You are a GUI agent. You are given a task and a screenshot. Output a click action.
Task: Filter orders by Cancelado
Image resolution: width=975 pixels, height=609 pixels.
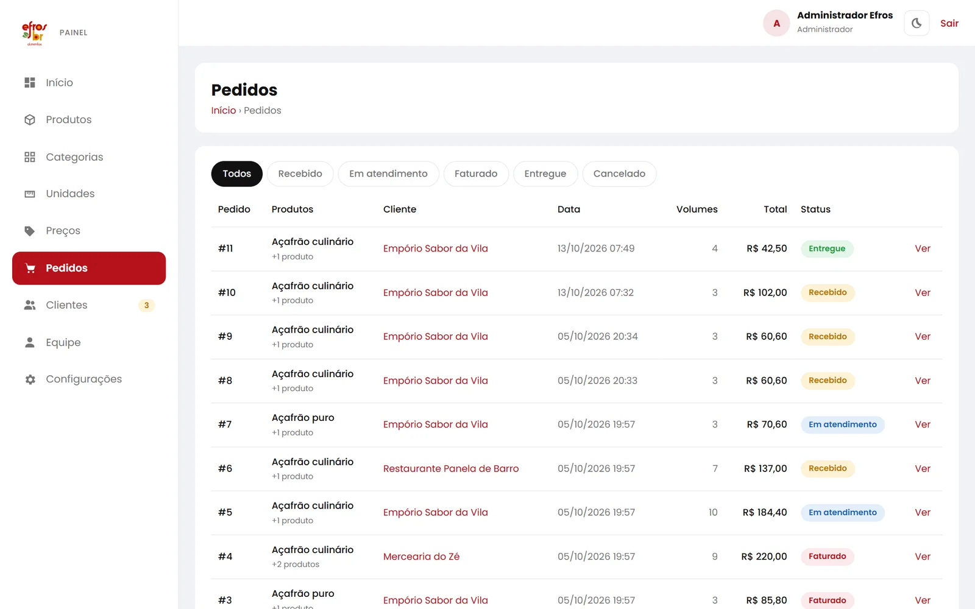pyautogui.click(x=619, y=174)
